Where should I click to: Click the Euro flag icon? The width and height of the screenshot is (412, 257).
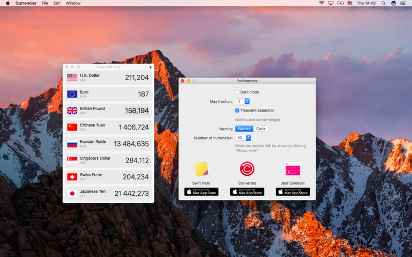tap(72, 94)
